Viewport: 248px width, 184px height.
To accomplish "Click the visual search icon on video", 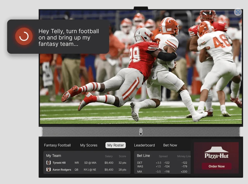I will 238,12.
